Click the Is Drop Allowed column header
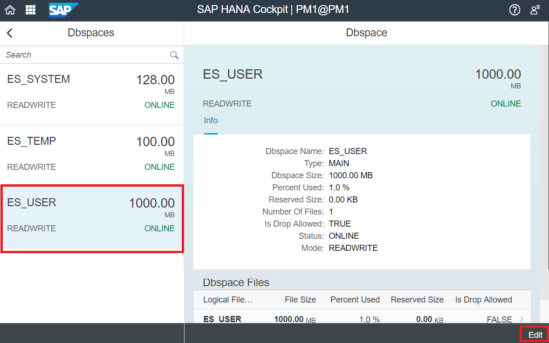Image resolution: width=549 pixels, height=343 pixels. click(484, 300)
